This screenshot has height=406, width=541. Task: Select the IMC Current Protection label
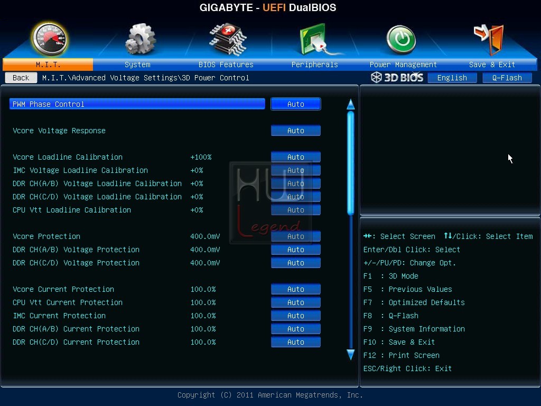(59, 316)
